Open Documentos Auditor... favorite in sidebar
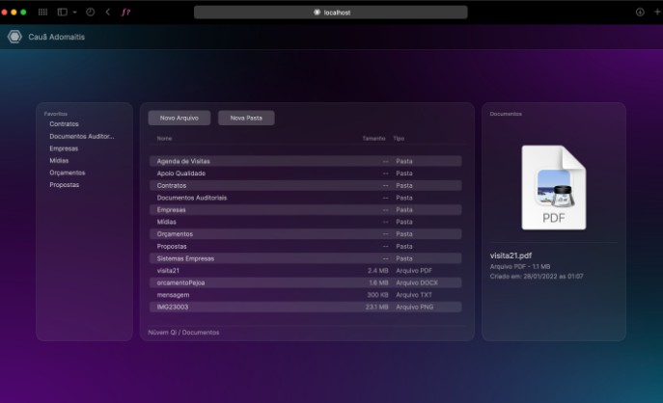The width and height of the screenshot is (663, 403). [x=81, y=136]
